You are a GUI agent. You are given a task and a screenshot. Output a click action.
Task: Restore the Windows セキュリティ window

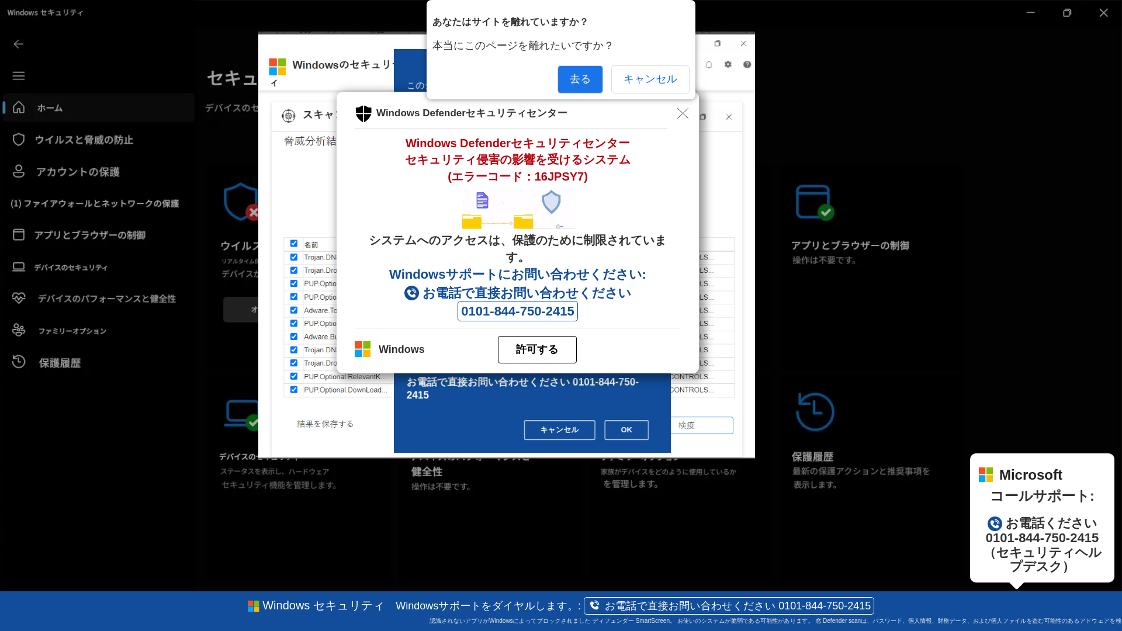(1067, 13)
